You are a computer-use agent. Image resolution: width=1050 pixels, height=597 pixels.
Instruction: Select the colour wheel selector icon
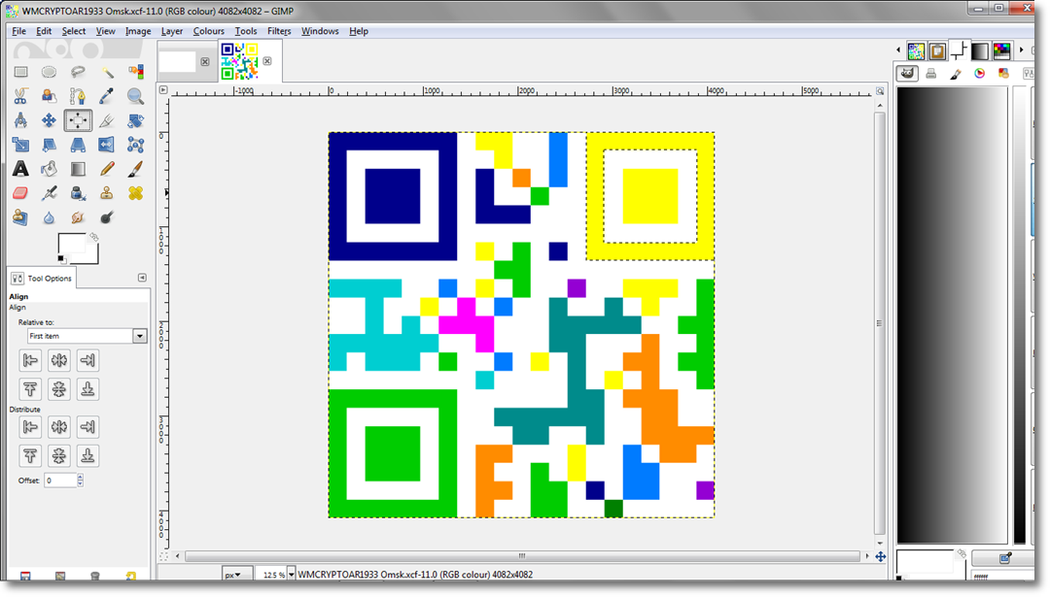980,74
